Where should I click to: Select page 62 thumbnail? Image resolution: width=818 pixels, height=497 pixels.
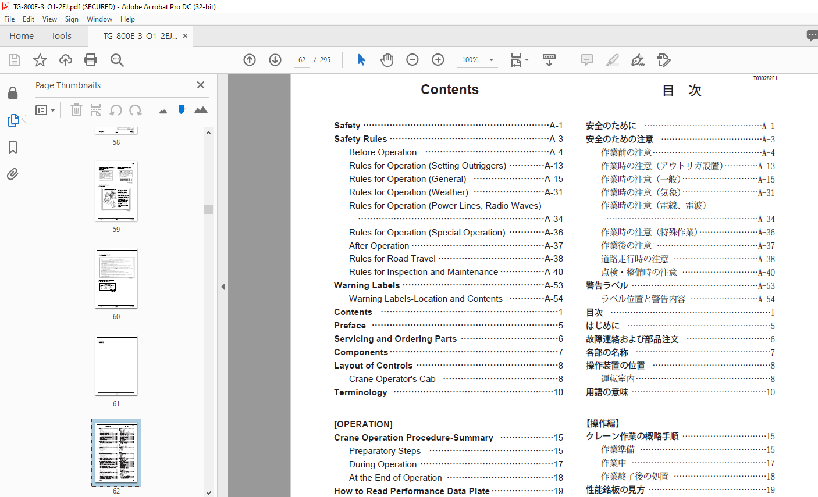[x=116, y=453]
